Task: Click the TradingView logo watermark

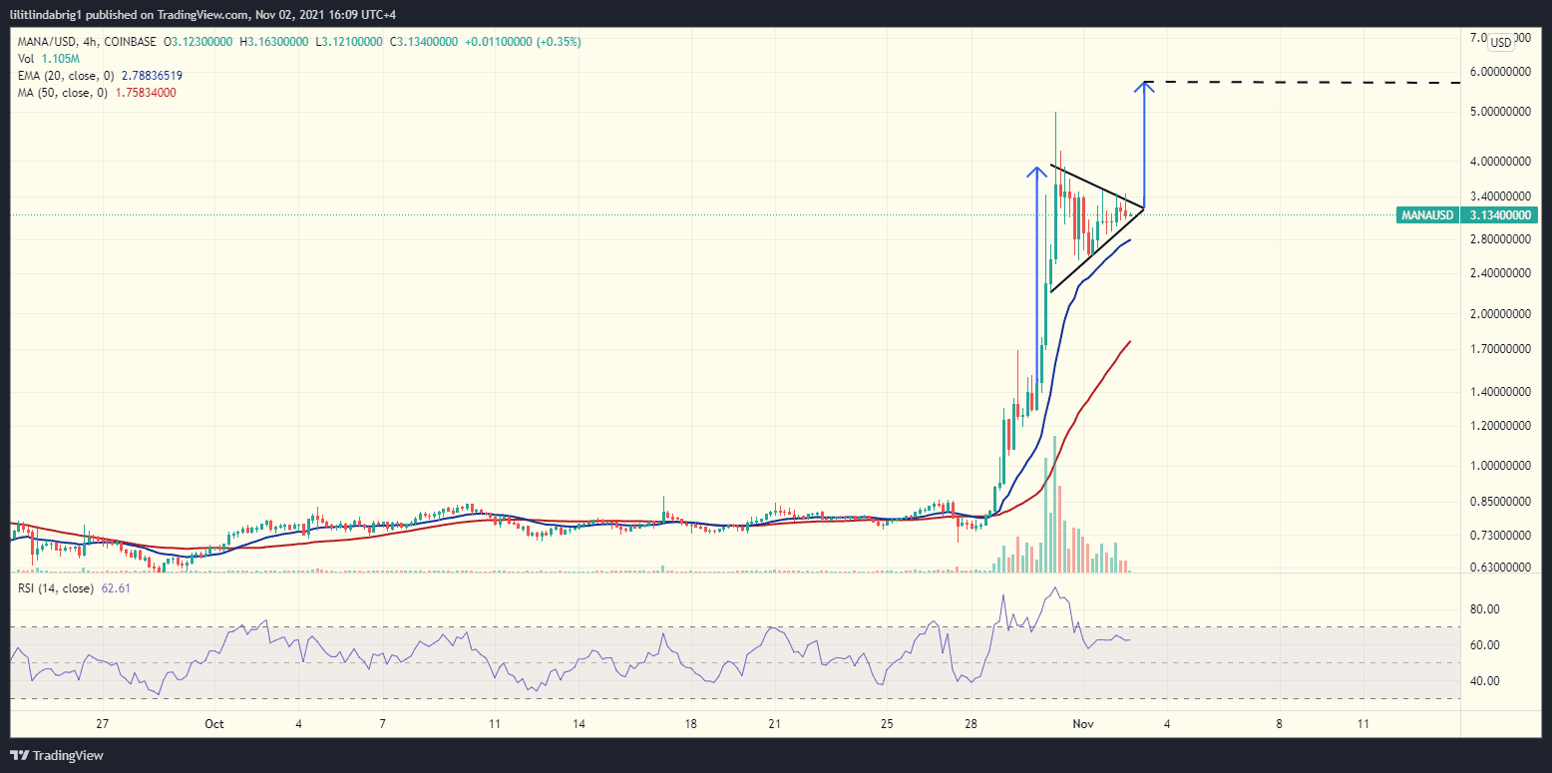Action: pyautogui.click(x=55, y=755)
